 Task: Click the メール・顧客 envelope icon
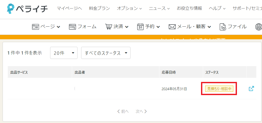(172, 27)
